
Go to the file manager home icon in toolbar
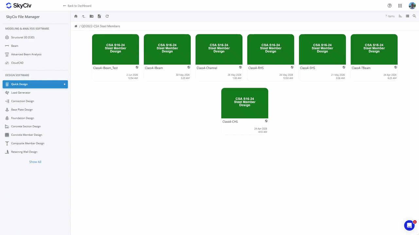click(x=76, y=16)
